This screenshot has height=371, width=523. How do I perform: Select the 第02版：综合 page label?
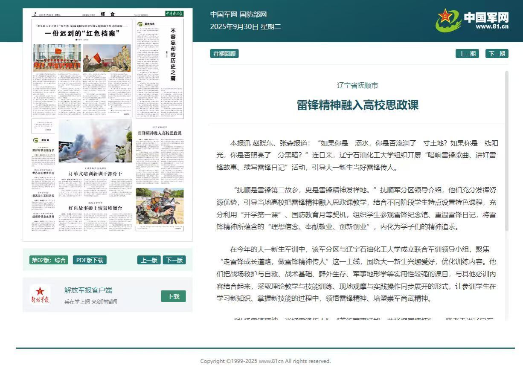(49, 260)
